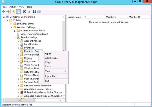Click the IP Security Policies icon
The width and height of the screenshot is (152, 107).
[22, 92]
